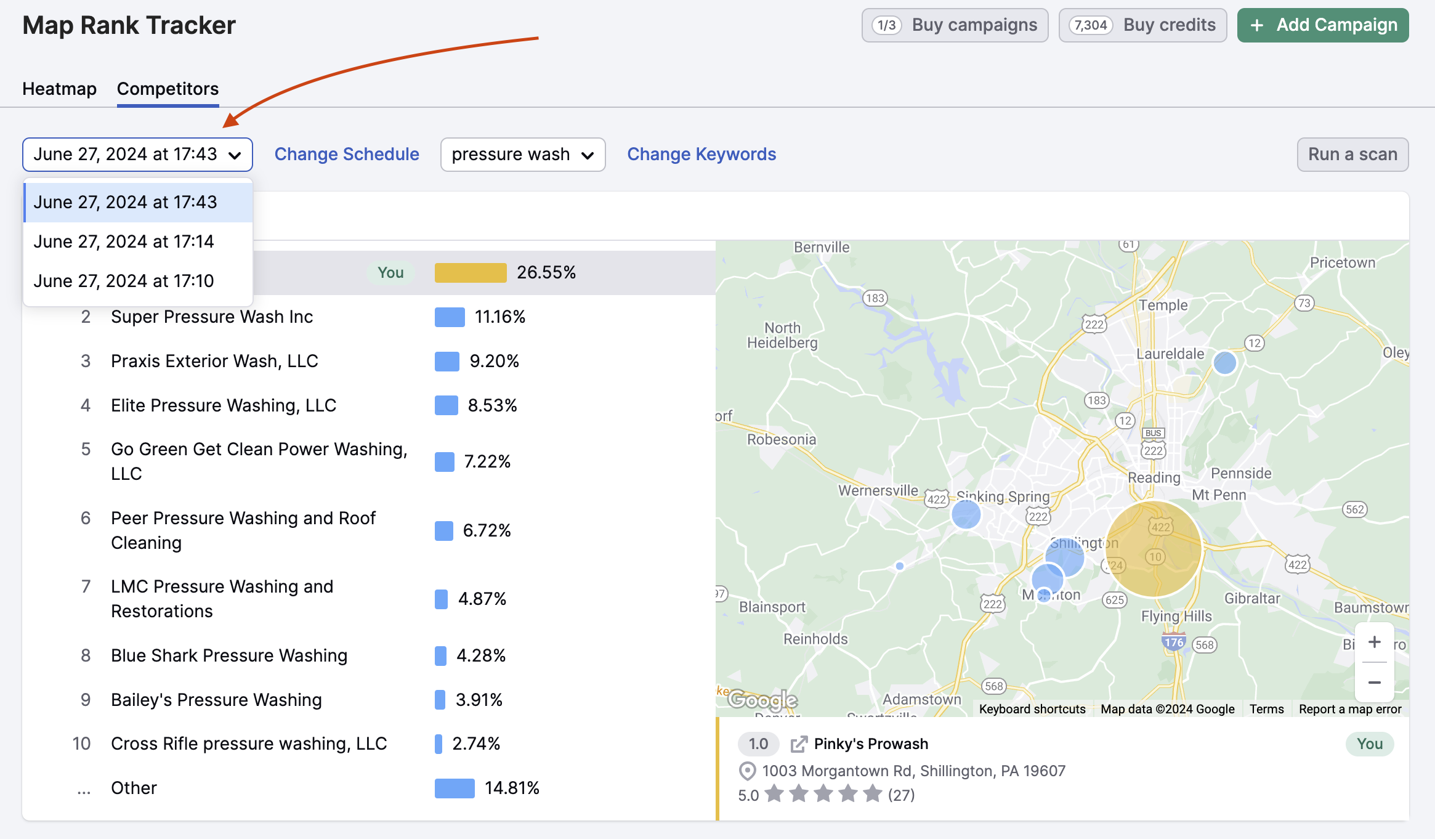Click the Run a scan button
The width and height of the screenshot is (1435, 839).
pyautogui.click(x=1352, y=154)
